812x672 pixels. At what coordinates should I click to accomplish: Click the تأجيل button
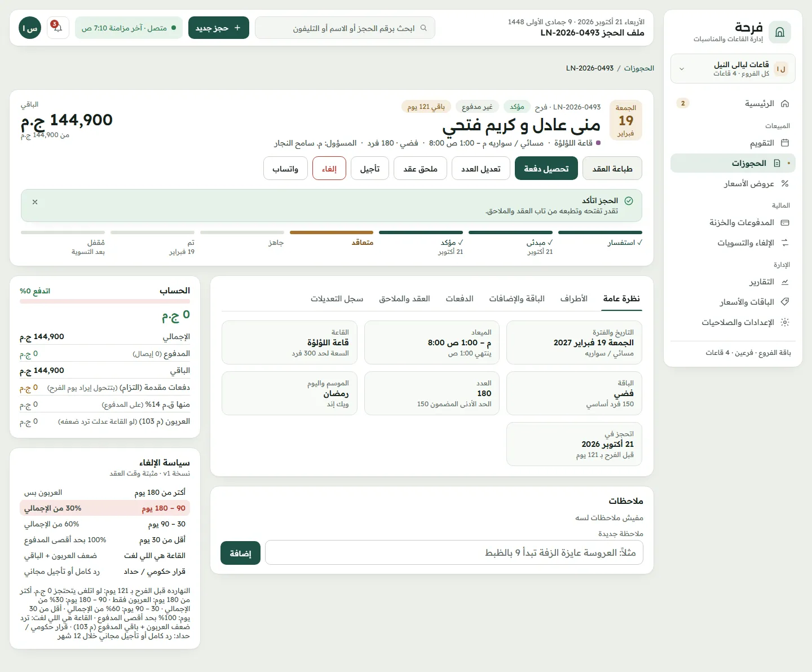coord(370,168)
